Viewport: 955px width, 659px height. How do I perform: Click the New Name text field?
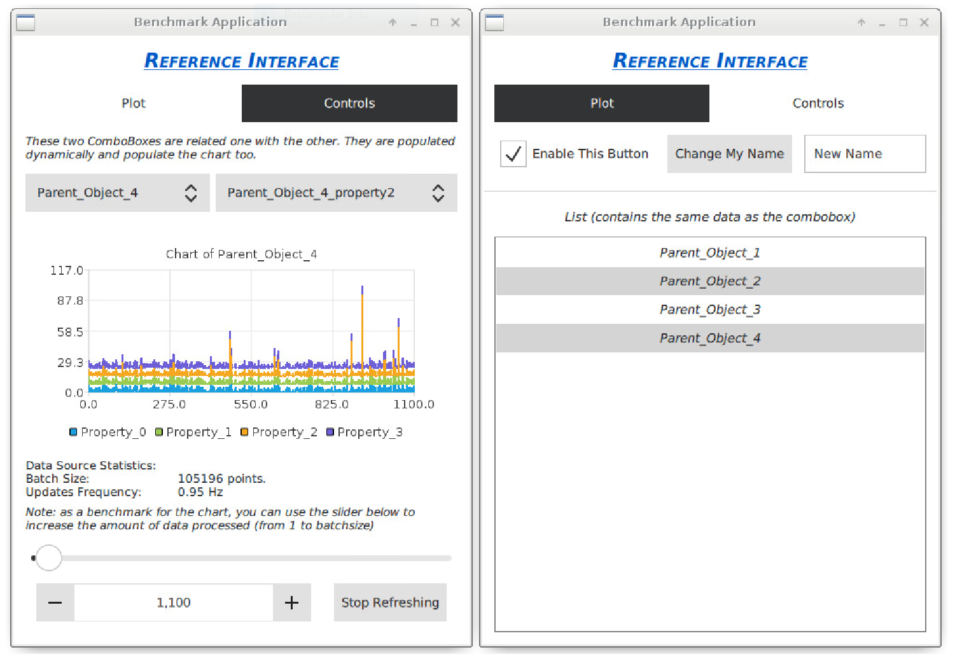pos(865,154)
